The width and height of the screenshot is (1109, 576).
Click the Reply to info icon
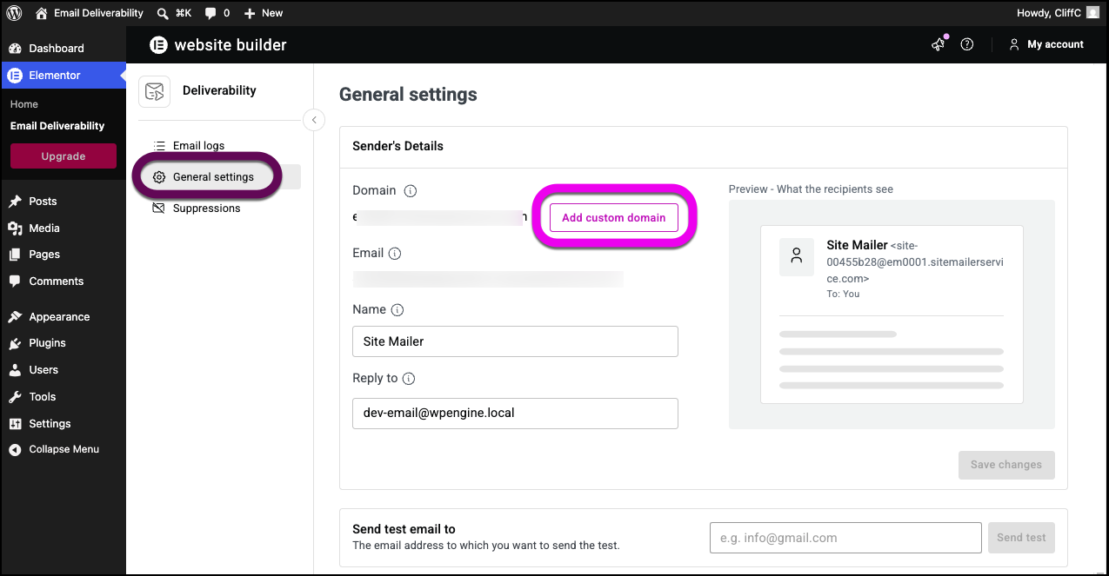tap(409, 379)
